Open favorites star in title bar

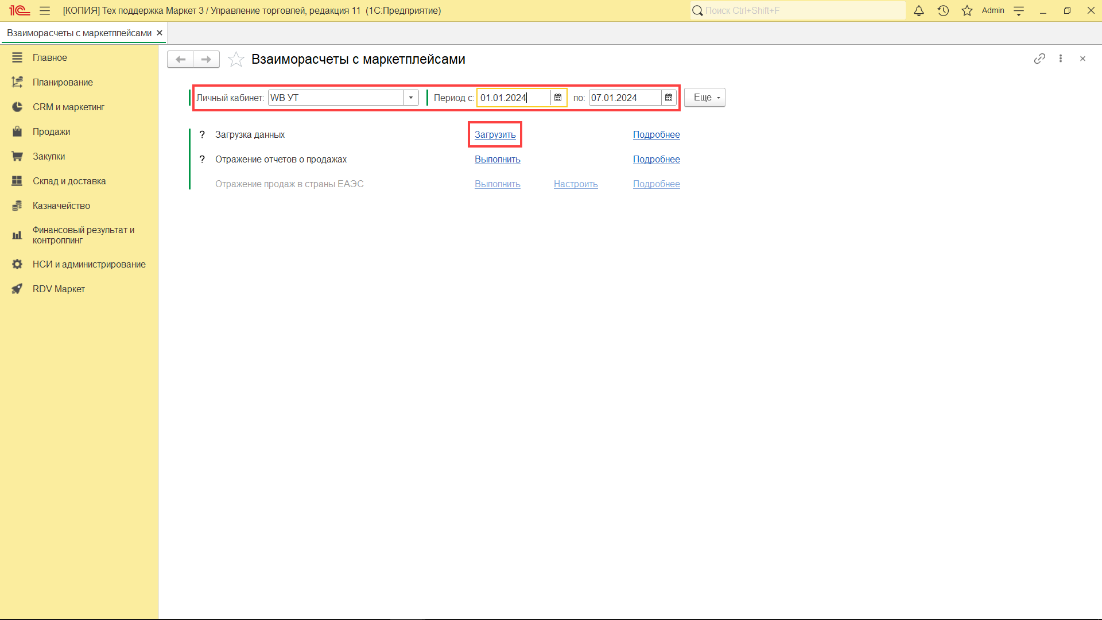point(967,11)
